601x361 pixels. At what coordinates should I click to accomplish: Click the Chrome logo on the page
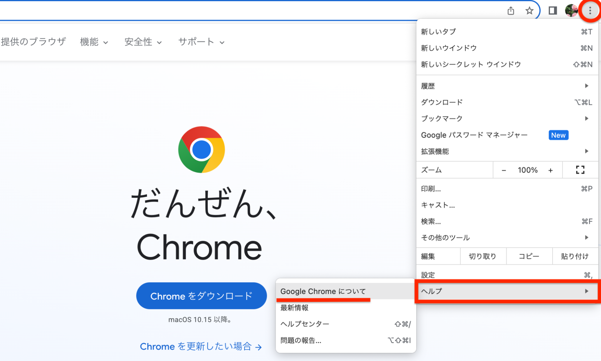201,150
